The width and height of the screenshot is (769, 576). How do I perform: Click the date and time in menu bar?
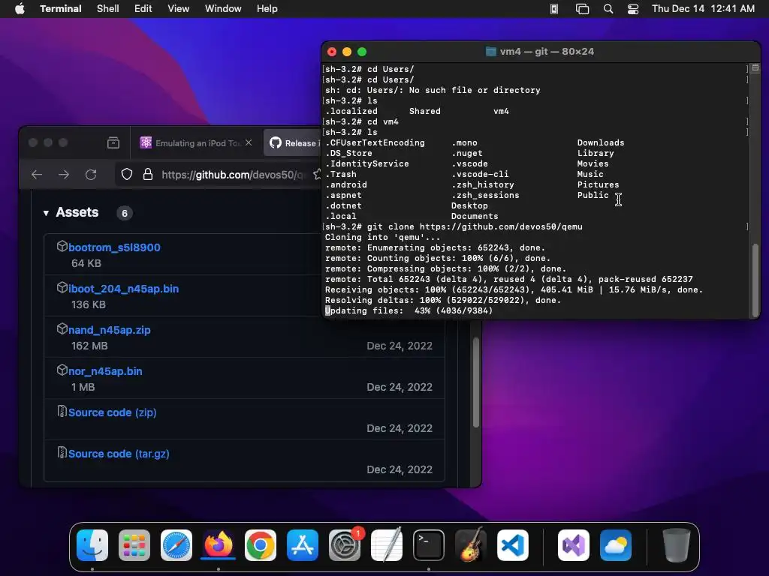pos(703,9)
